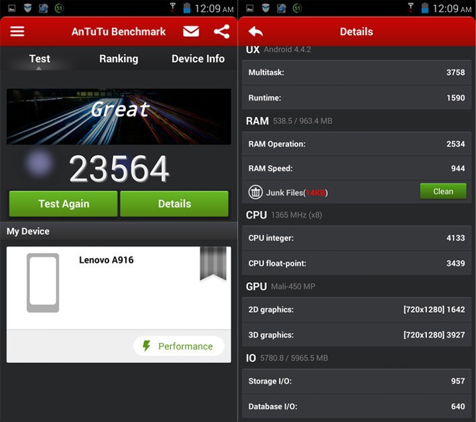Tap right screen signal antenna icon
The width and height of the screenshot is (476, 422).
pyautogui.click(x=411, y=7)
